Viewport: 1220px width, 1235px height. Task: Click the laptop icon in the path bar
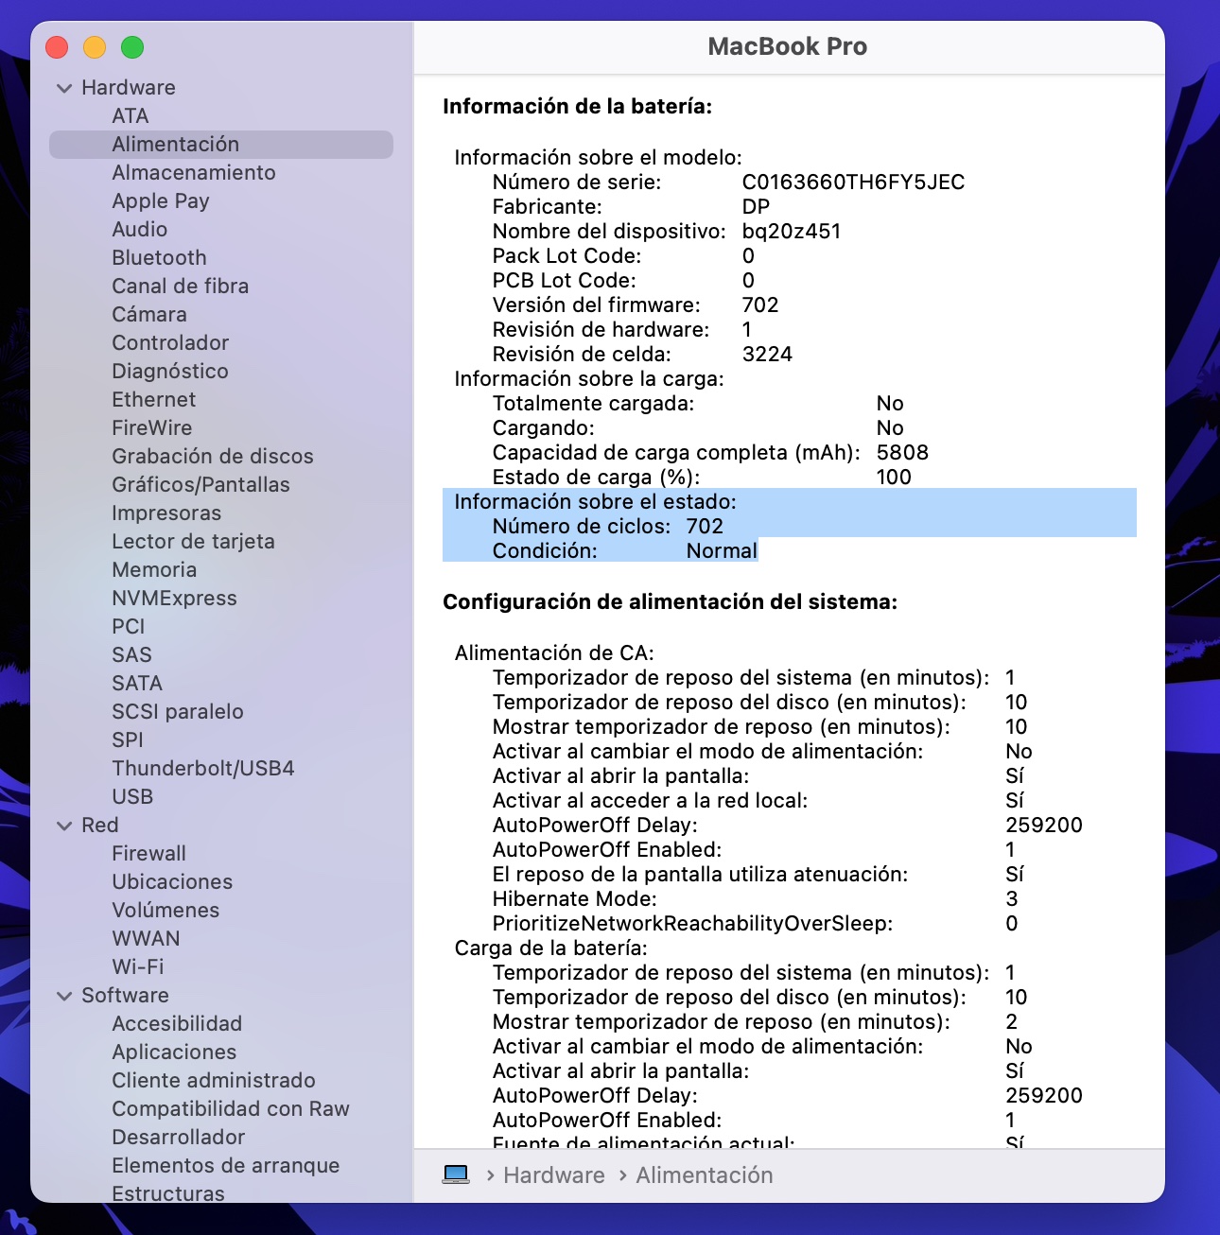[x=456, y=1174]
